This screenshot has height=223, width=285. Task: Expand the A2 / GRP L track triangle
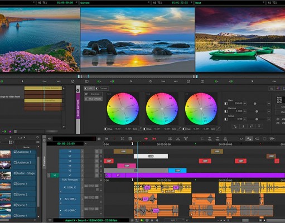[61, 199]
